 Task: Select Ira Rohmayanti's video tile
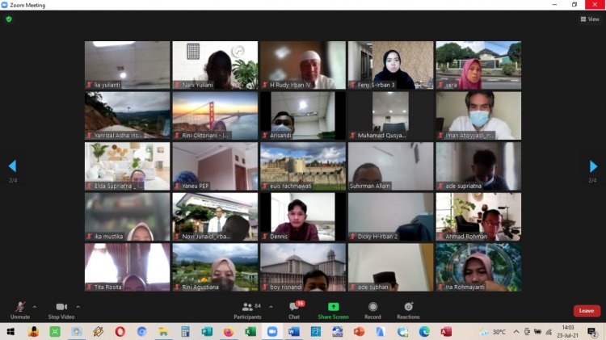pyautogui.click(x=478, y=267)
